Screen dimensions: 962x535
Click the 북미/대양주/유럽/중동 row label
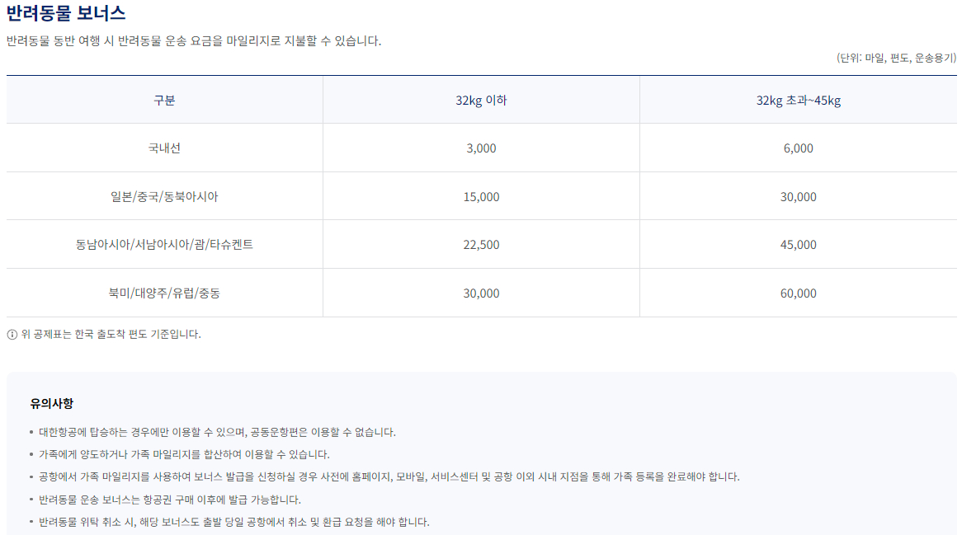[164, 293]
